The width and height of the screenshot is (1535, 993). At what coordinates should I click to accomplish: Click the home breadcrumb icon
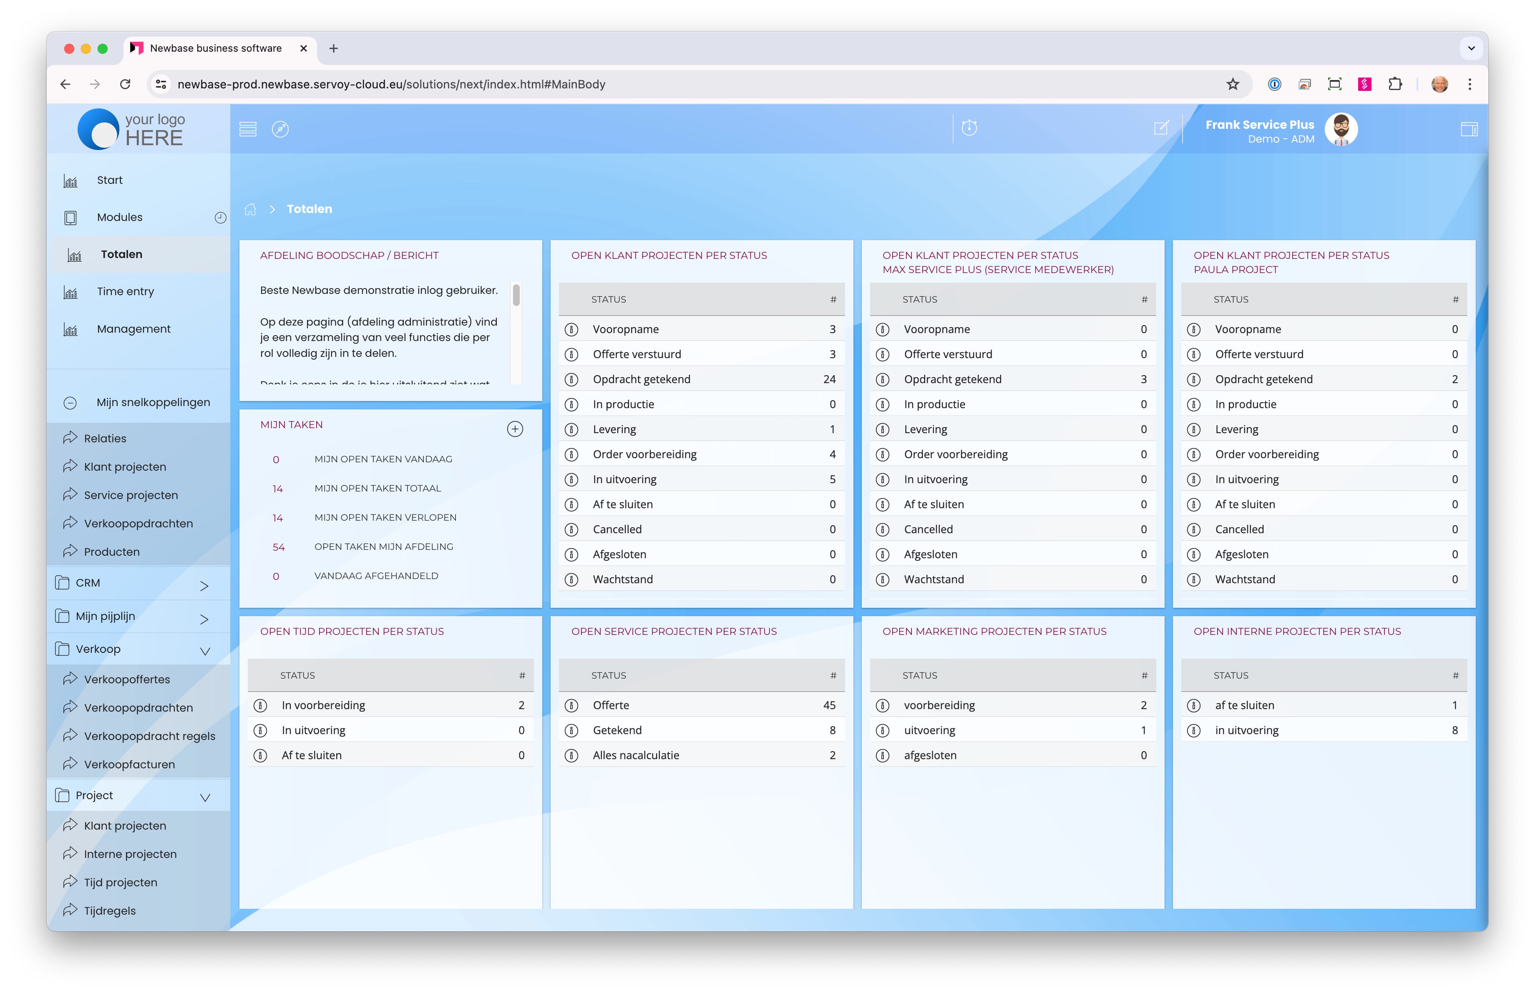click(250, 209)
